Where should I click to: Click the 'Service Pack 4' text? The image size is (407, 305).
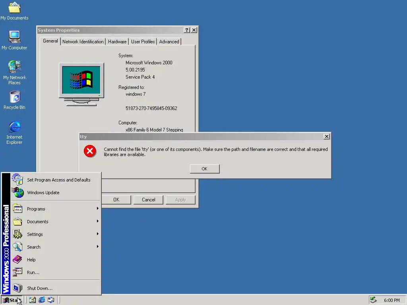[140, 77]
